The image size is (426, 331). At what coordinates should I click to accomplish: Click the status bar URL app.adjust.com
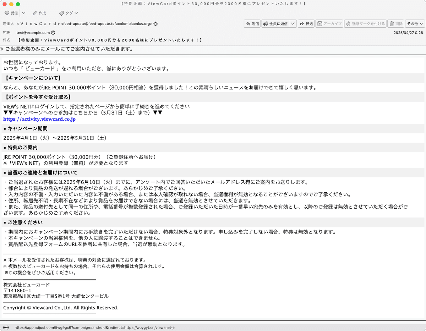[x=94, y=327]
